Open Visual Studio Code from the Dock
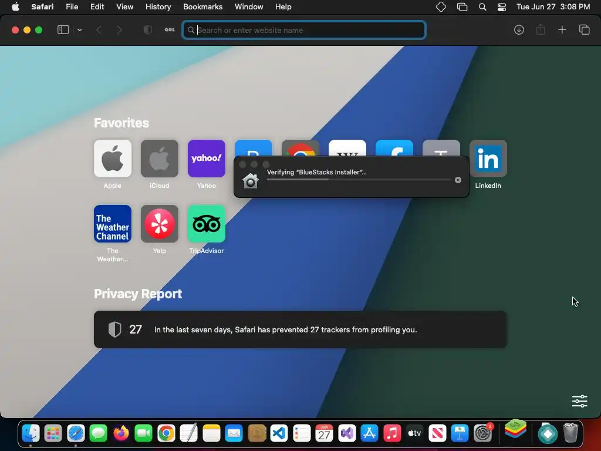The image size is (601, 451). 279,433
